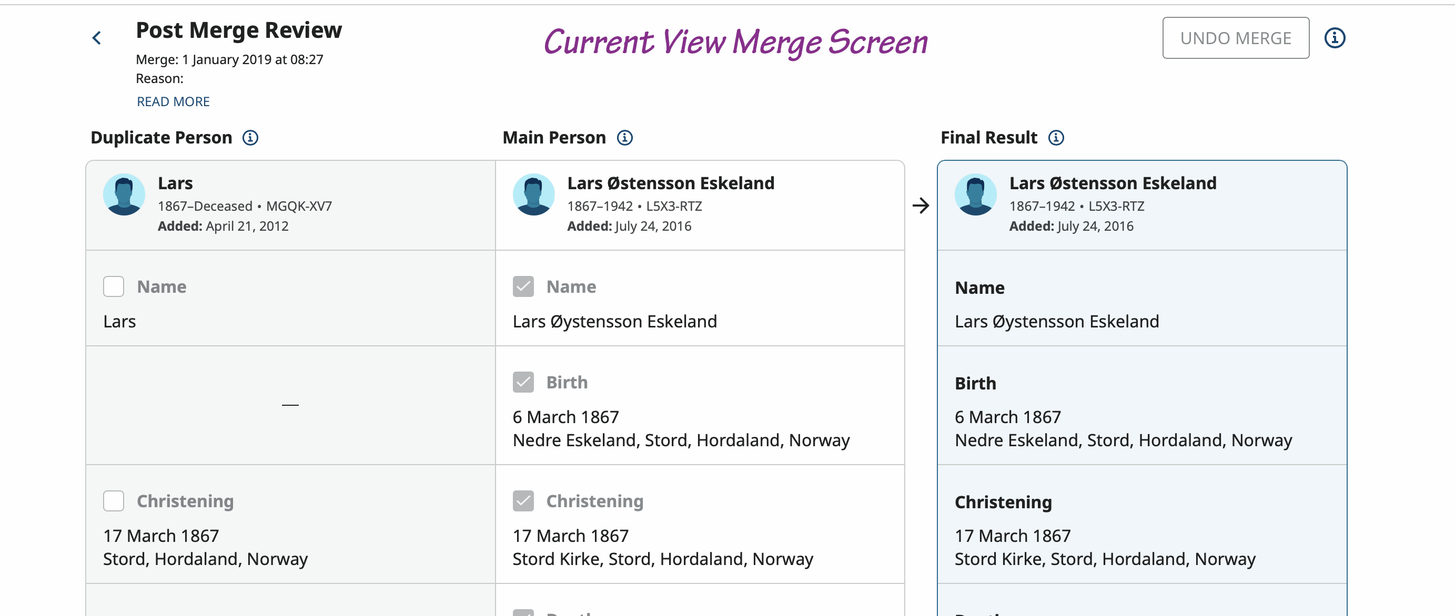
Task: Open the duplicate person name Lars
Action: point(175,183)
